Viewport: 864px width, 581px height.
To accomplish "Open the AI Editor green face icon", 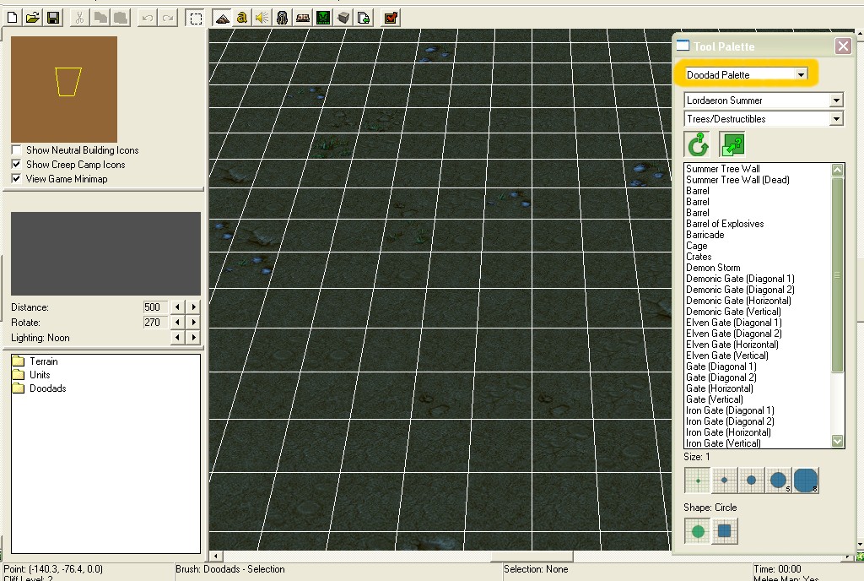I will [x=323, y=19].
